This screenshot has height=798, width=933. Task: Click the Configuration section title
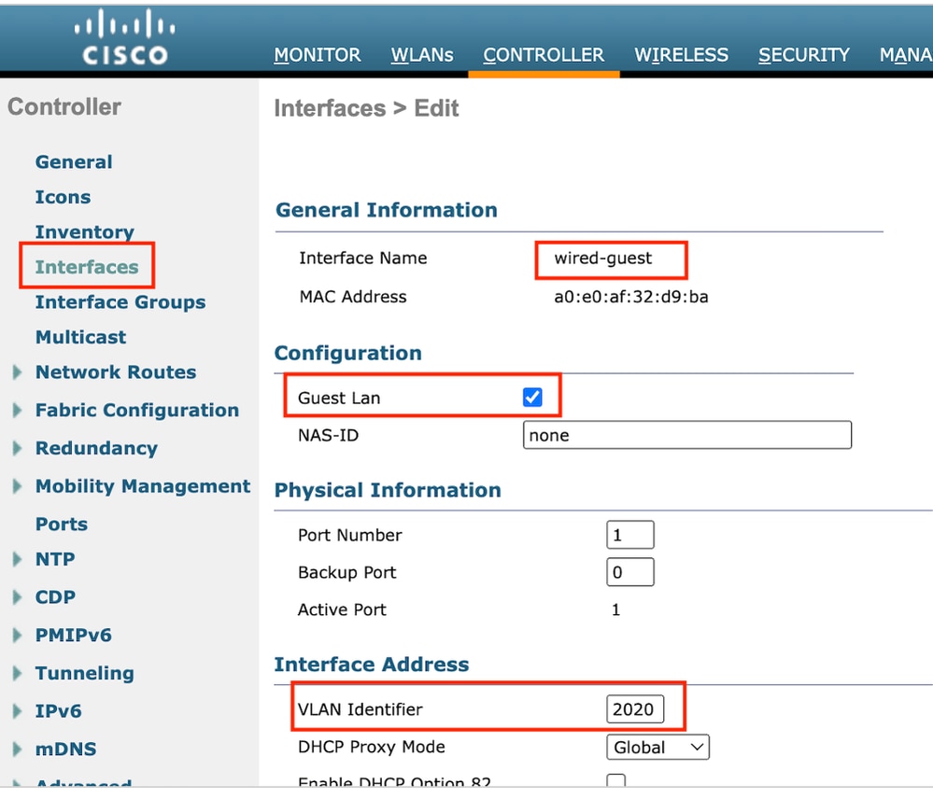348,353
